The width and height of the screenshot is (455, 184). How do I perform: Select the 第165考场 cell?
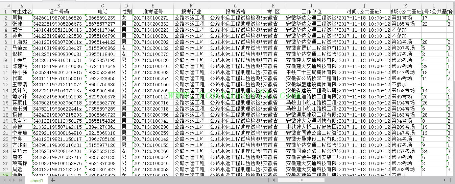[406, 24]
